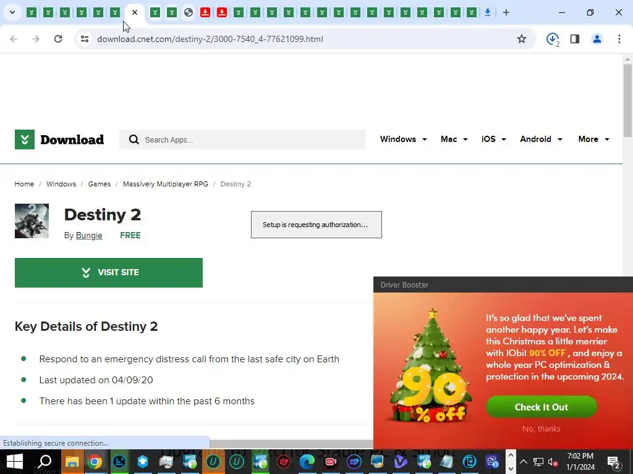Go forward in browser history

36,39
